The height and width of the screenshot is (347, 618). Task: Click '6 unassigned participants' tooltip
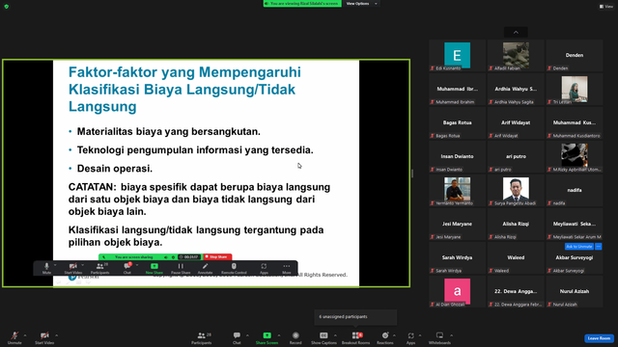[x=355, y=317]
